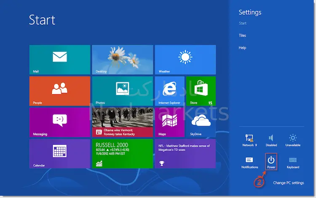Screen dimensions: 316x198
Task: Click Change PC settings link
Action: pyautogui.click(x=288, y=183)
